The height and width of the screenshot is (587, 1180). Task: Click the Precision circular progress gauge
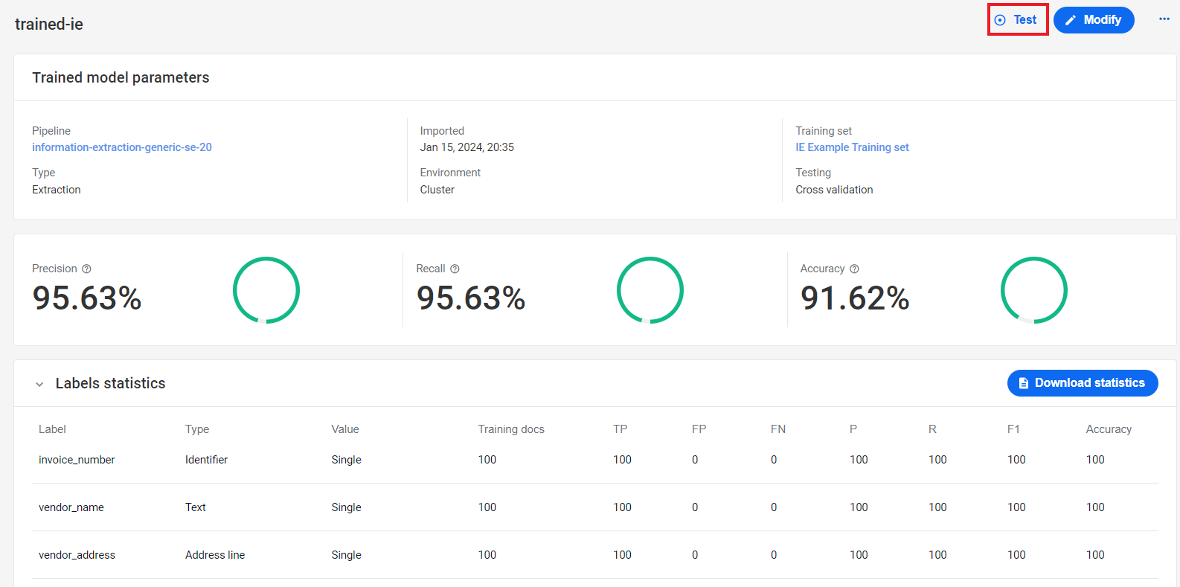266,290
